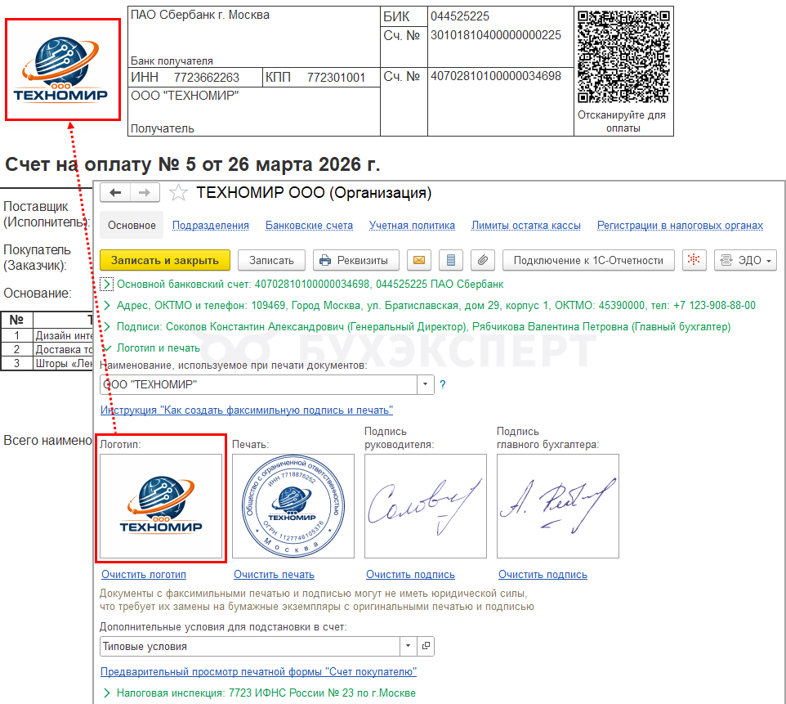Select the Логотип image thumbnail
Image resolution: width=786 pixels, height=704 pixels.
pos(161,506)
